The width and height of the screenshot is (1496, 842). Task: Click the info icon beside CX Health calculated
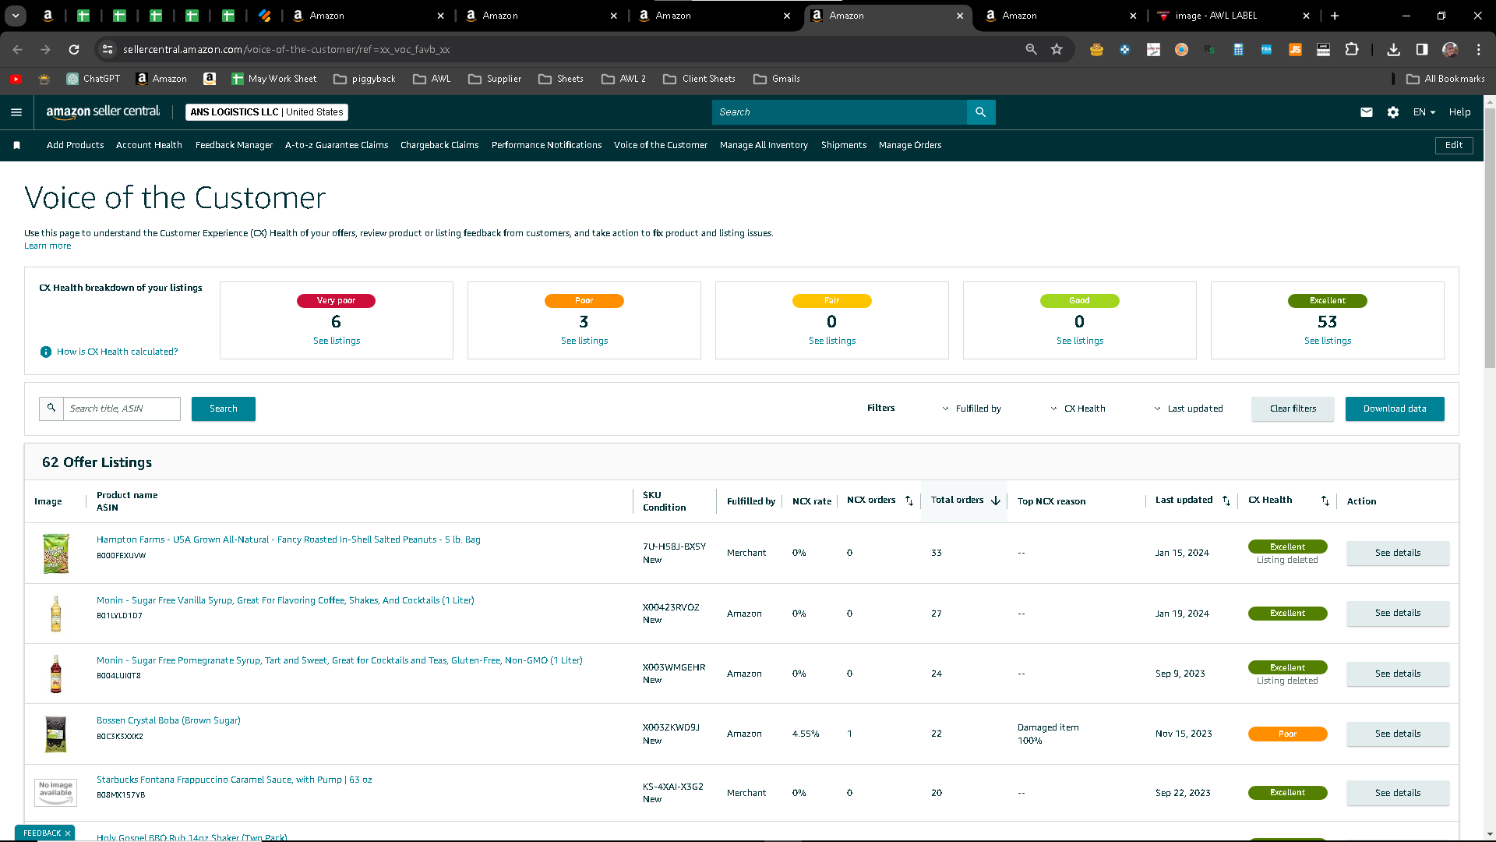click(46, 352)
